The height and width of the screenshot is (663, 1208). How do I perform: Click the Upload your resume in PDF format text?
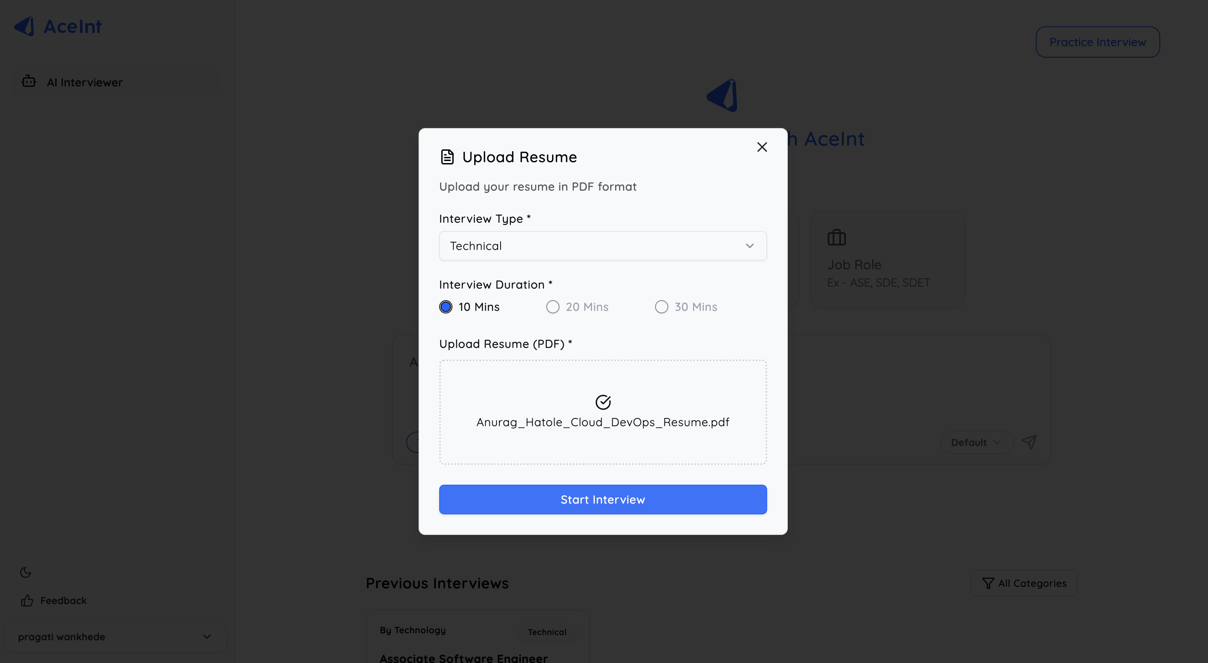click(538, 187)
